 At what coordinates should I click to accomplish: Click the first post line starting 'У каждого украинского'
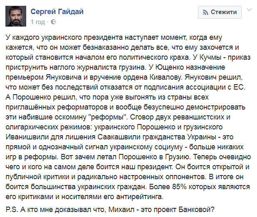click(114, 38)
